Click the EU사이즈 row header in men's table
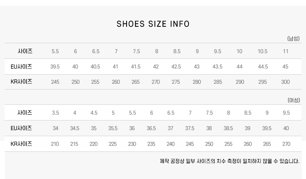 click(21, 67)
